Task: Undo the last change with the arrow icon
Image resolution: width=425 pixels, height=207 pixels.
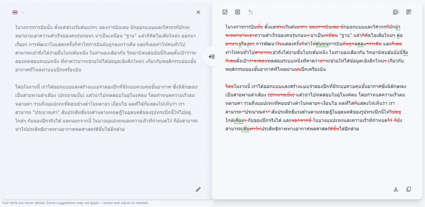Action: click(250, 12)
